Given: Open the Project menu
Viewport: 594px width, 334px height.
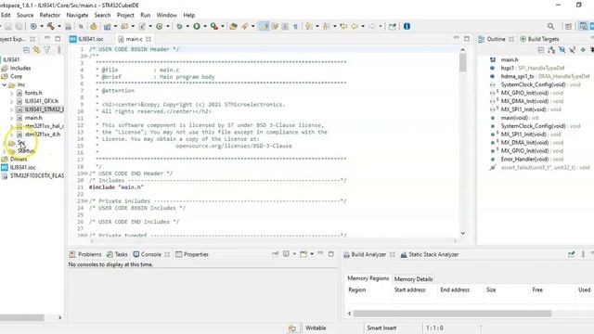Looking at the screenshot, I should (x=125, y=15).
